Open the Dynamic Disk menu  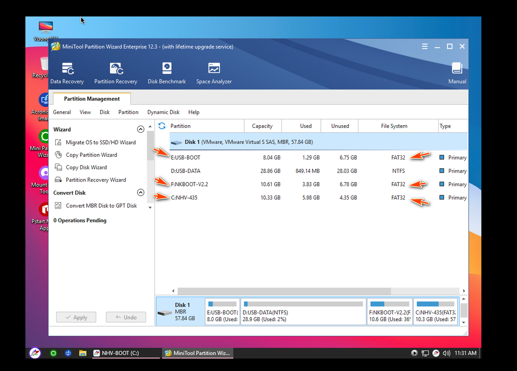pos(163,112)
